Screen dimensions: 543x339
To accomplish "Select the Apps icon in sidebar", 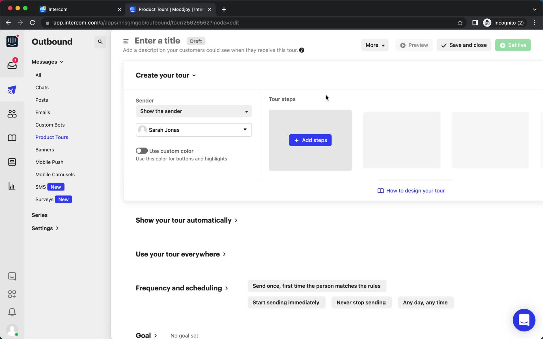I will [12, 294].
